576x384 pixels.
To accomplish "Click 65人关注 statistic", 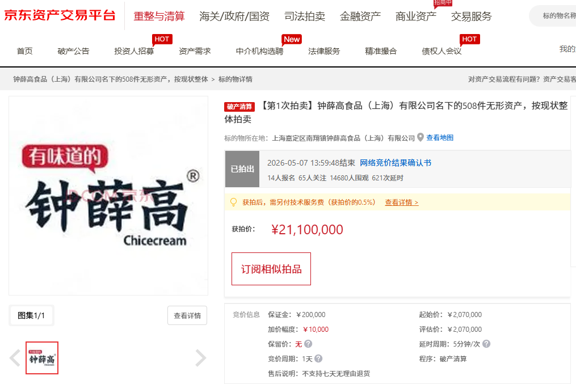I will 312,178.
